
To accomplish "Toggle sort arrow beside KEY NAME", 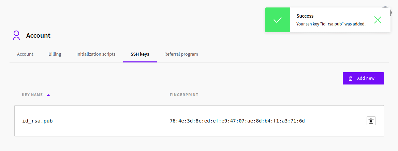I will [48, 95].
